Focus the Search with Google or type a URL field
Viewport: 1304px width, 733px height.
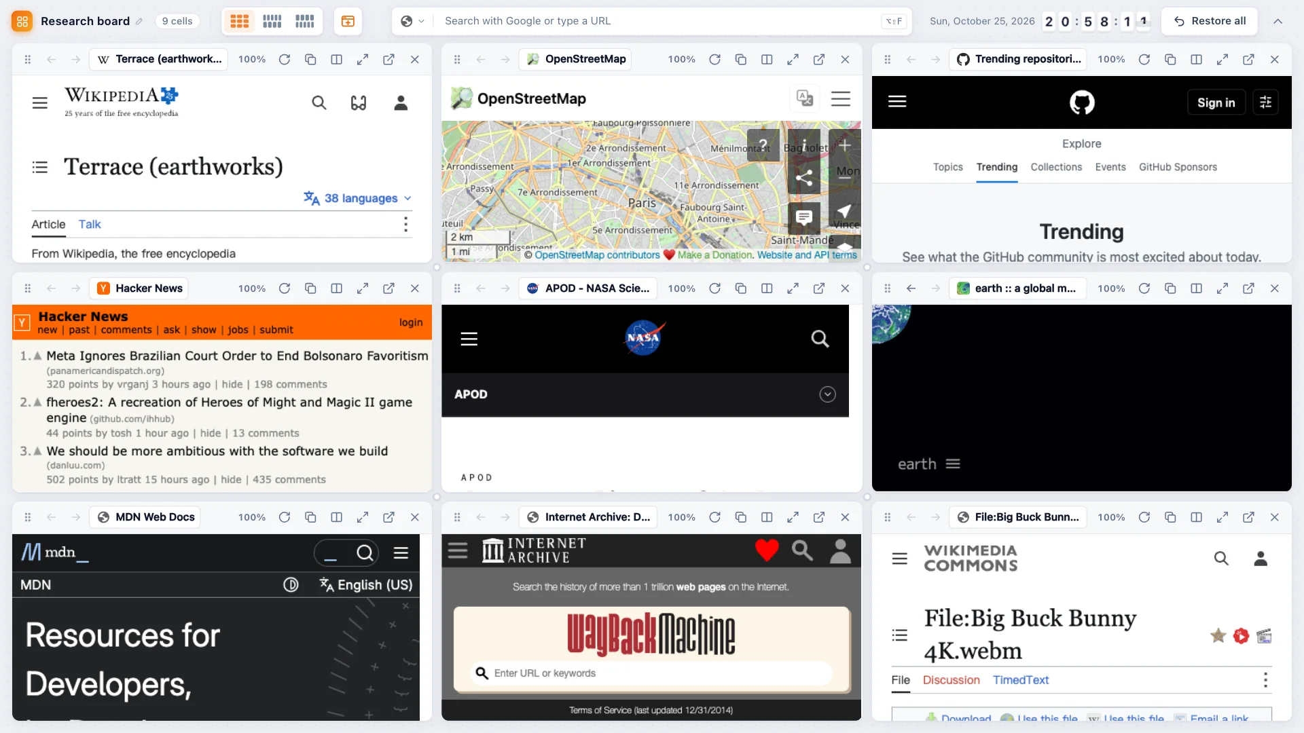(659, 21)
